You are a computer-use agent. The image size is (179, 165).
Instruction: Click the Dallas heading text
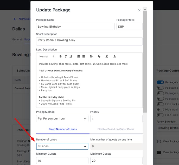click(x=19, y=29)
